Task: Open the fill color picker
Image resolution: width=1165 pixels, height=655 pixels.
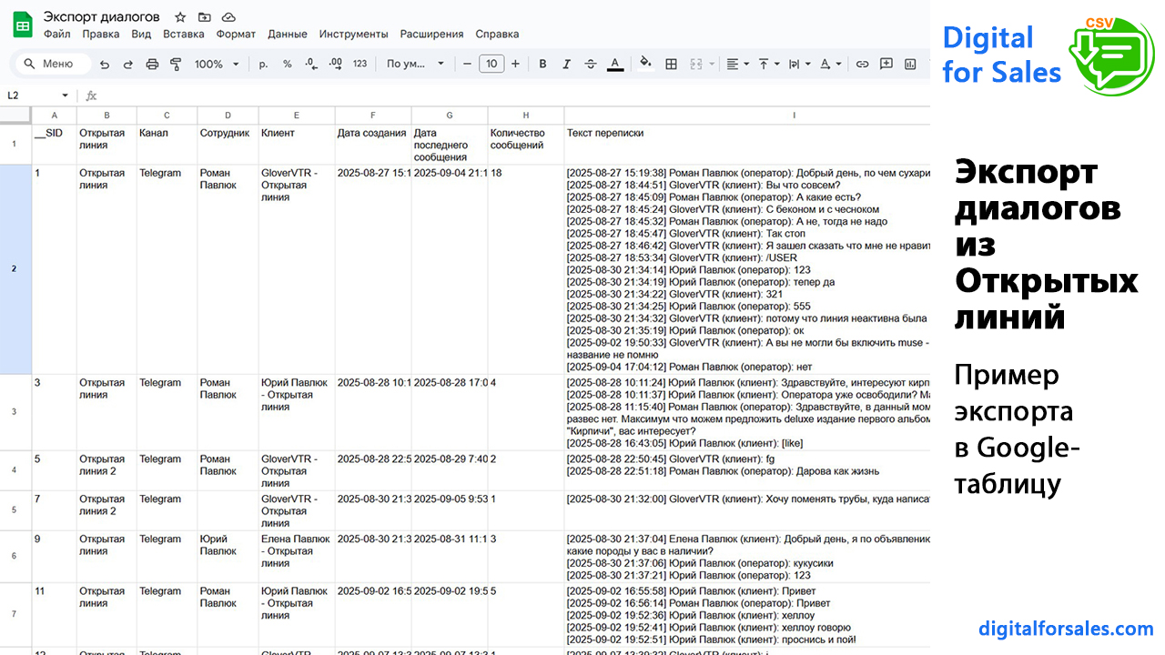Action: (645, 65)
